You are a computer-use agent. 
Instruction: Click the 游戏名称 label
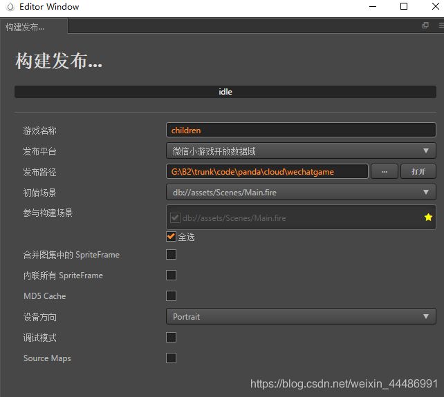(x=39, y=130)
